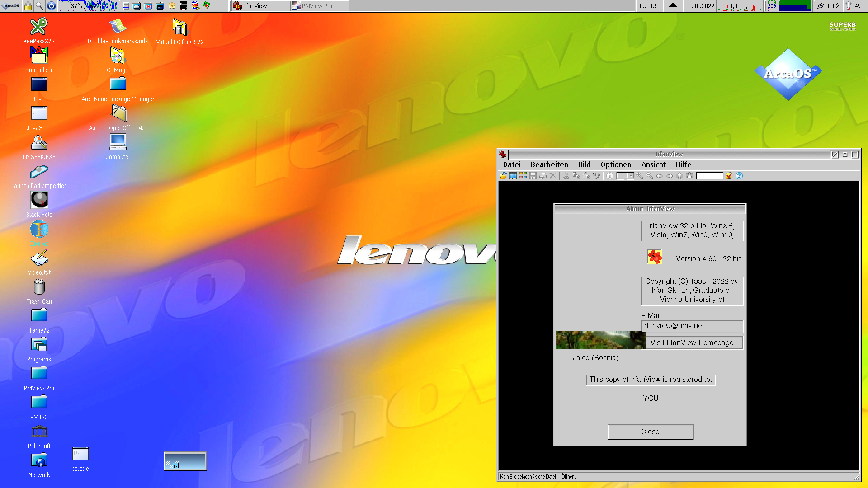Click the ArcaOS menu button in top bar

tap(11, 6)
